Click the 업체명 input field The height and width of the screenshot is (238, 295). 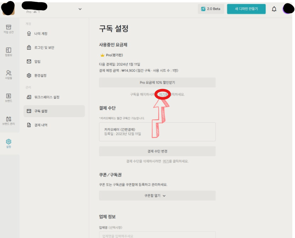[157, 235]
